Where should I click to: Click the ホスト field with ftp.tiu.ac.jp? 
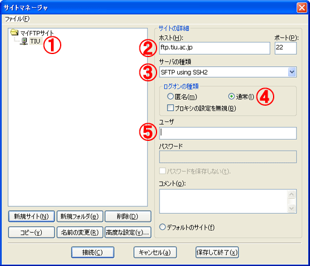[x=215, y=48]
